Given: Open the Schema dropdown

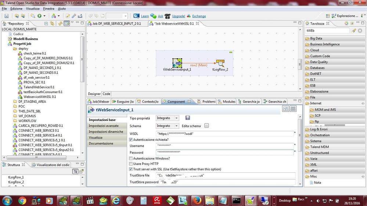Looking at the screenshot, I should click(x=168, y=126).
